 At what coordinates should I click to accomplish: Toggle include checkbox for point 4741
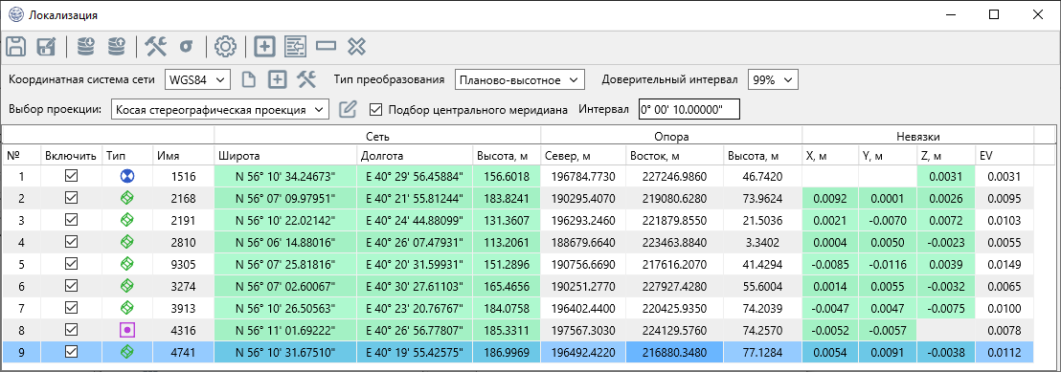pos(71,352)
